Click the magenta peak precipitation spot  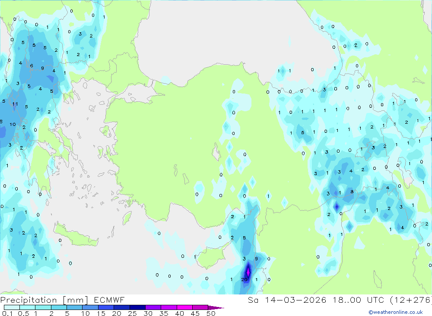tap(248, 272)
